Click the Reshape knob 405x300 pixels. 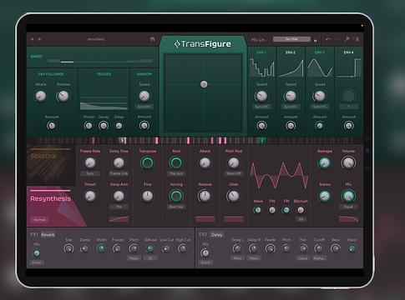tap(325, 163)
